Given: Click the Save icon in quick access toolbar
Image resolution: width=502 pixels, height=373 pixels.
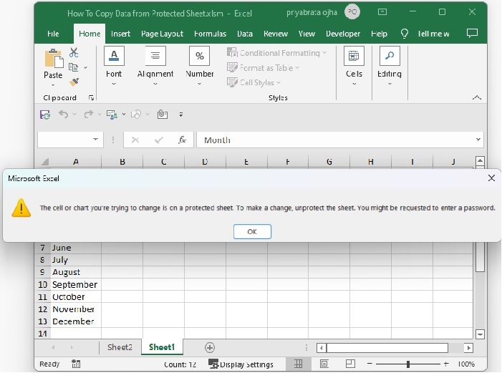Looking at the screenshot, I should [x=45, y=115].
